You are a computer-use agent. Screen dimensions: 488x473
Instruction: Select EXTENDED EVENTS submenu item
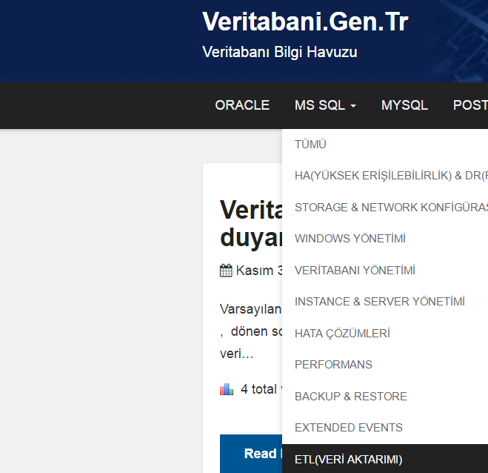349,428
